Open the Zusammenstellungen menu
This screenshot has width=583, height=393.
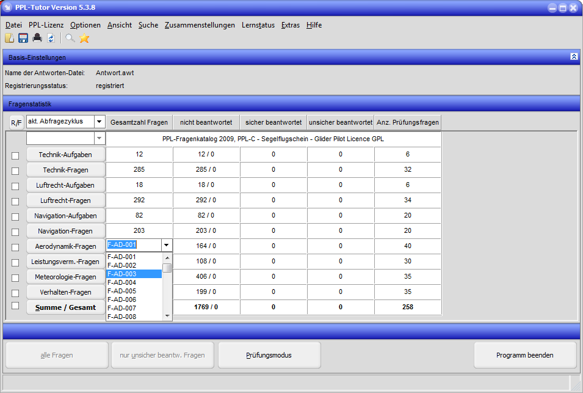(x=200, y=25)
